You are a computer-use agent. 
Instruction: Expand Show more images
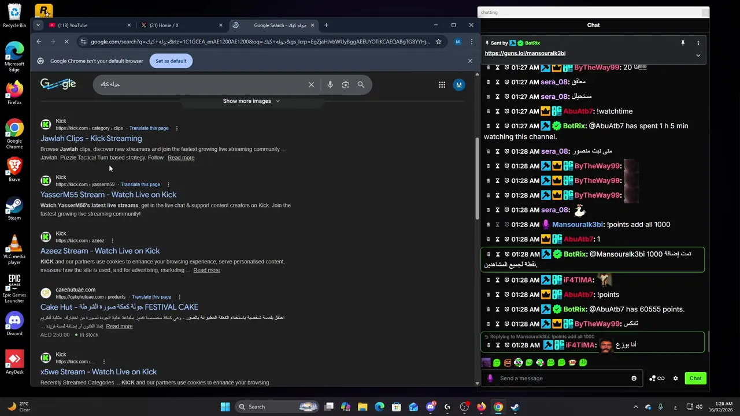click(x=251, y=101)
